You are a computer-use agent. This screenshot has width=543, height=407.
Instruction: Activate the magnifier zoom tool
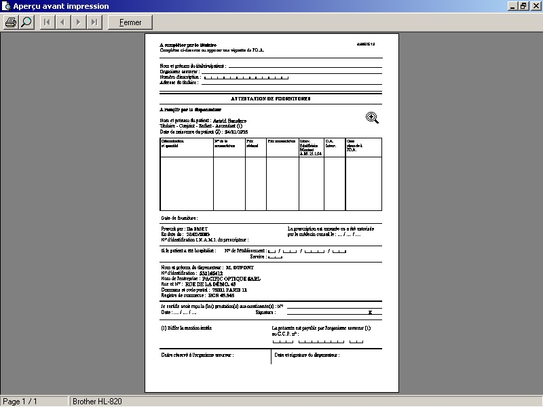coord(26,22)
